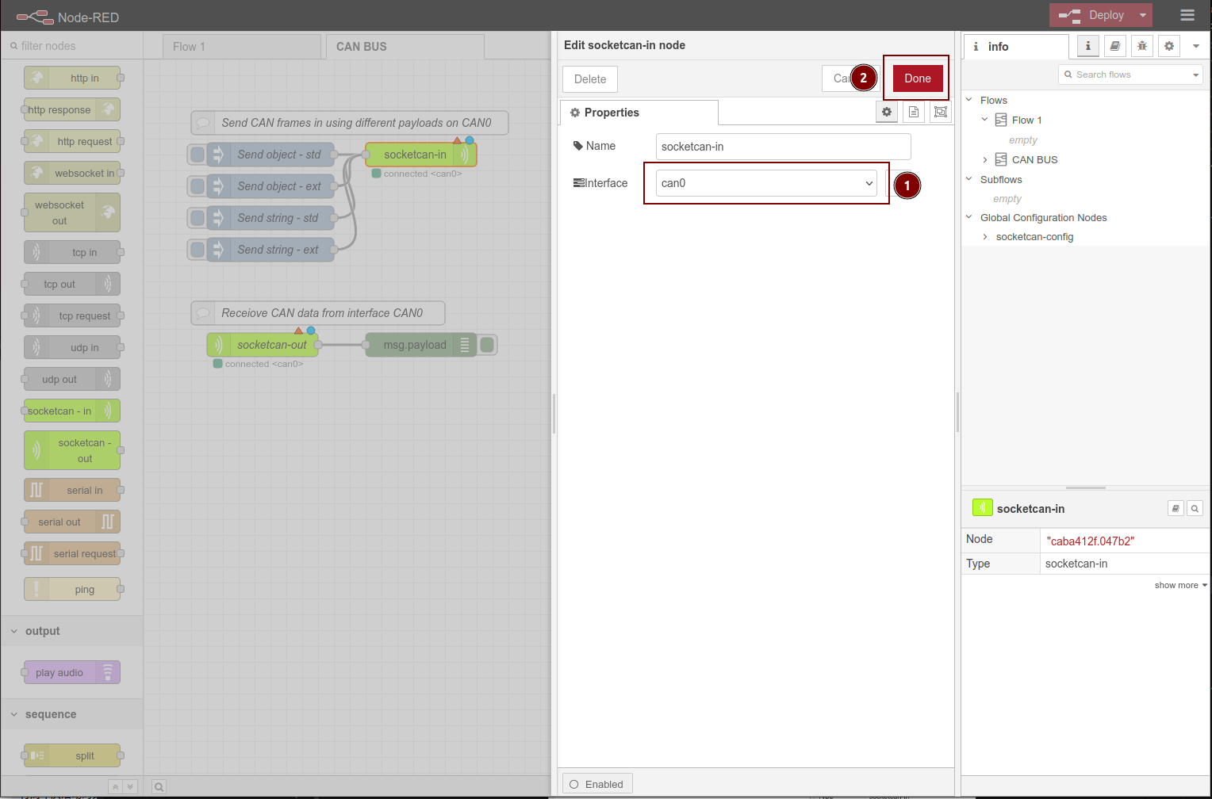Open the Deploy options dropdown arrow
The width and height of the screenshot is (1212, 799).
coord(1143,15)
